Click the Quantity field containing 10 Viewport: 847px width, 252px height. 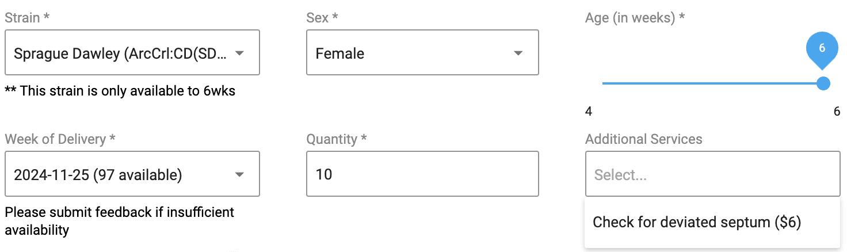tap(422, 174)
